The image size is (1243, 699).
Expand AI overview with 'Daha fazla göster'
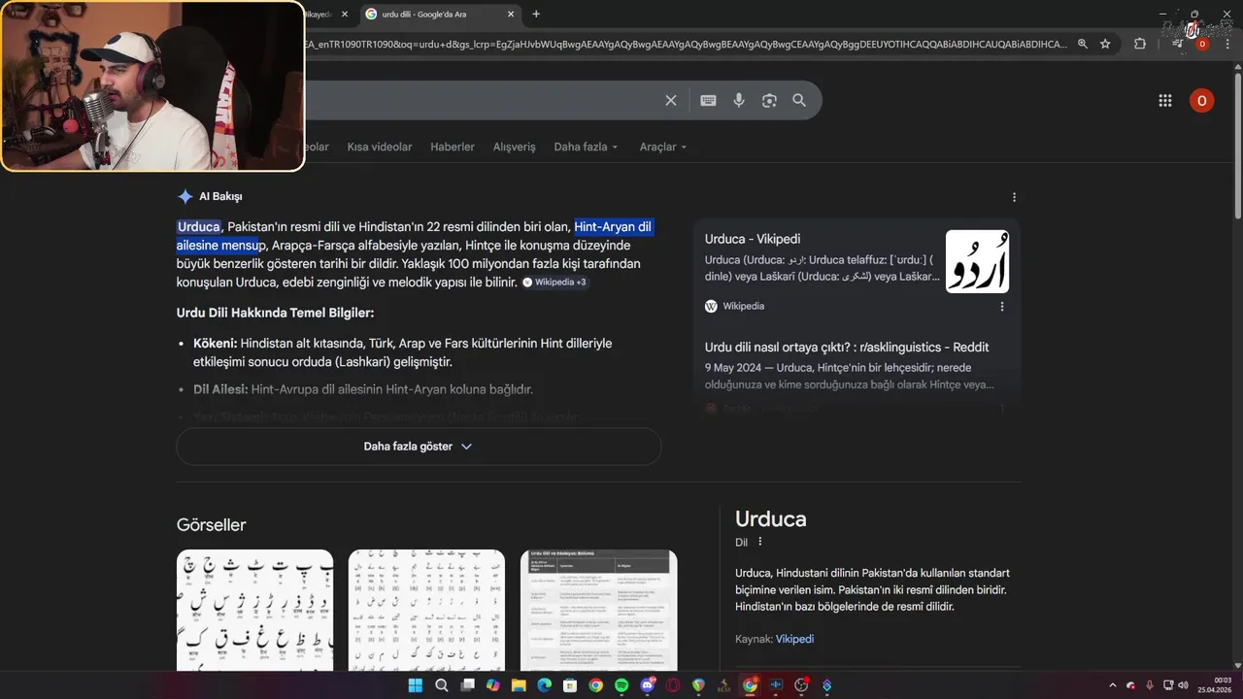(x=419, y=447)
